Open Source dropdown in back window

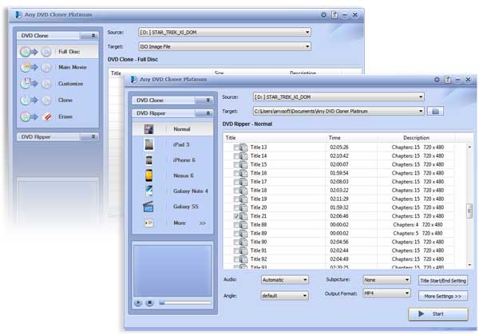pos(224,32)
